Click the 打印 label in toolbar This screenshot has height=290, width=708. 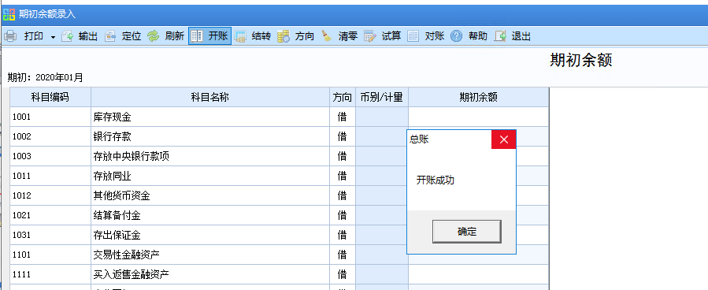click(34, 36)
